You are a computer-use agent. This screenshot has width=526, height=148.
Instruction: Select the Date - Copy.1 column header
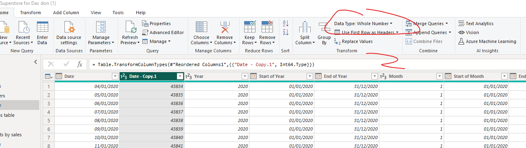pyautogui.click(x=152, y=76)
